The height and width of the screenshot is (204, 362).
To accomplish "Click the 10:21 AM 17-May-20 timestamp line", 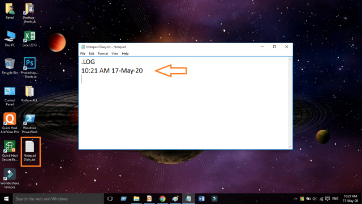I will tap(112, 70).
